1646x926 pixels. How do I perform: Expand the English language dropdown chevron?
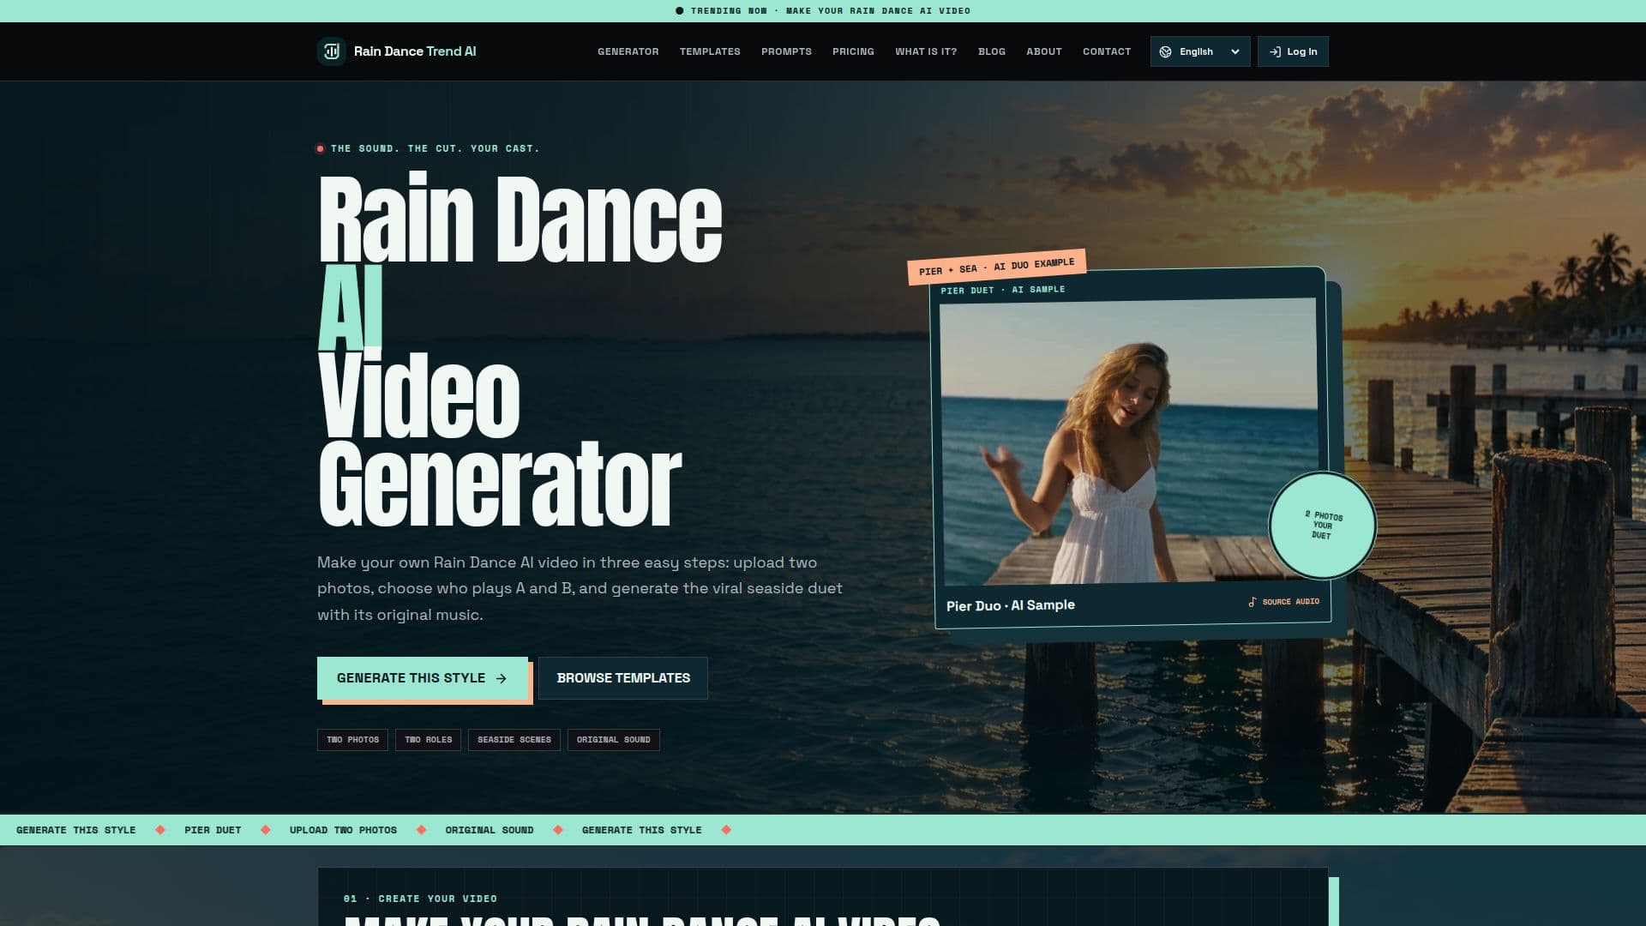[1234, 51]
